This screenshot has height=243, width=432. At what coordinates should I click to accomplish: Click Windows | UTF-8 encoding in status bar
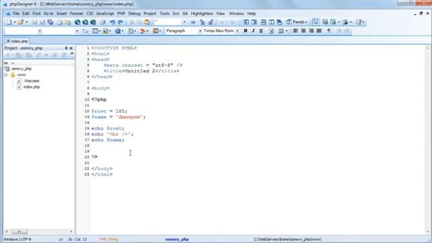click(x=18, y=239)
